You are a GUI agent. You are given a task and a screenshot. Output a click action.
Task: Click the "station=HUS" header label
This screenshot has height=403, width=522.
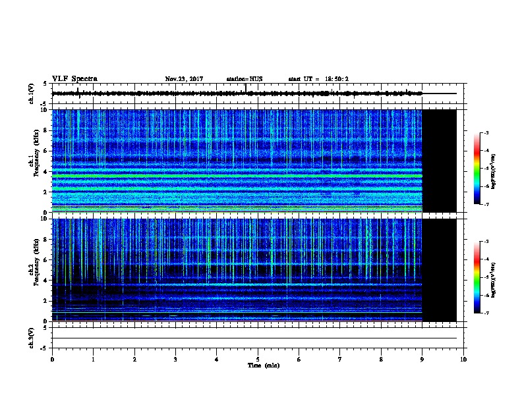[x=245, y=79]
